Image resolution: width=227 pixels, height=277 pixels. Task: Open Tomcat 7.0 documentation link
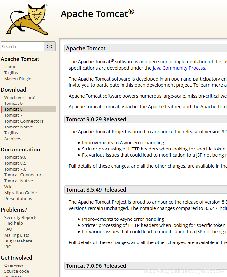tap(15, 169)
